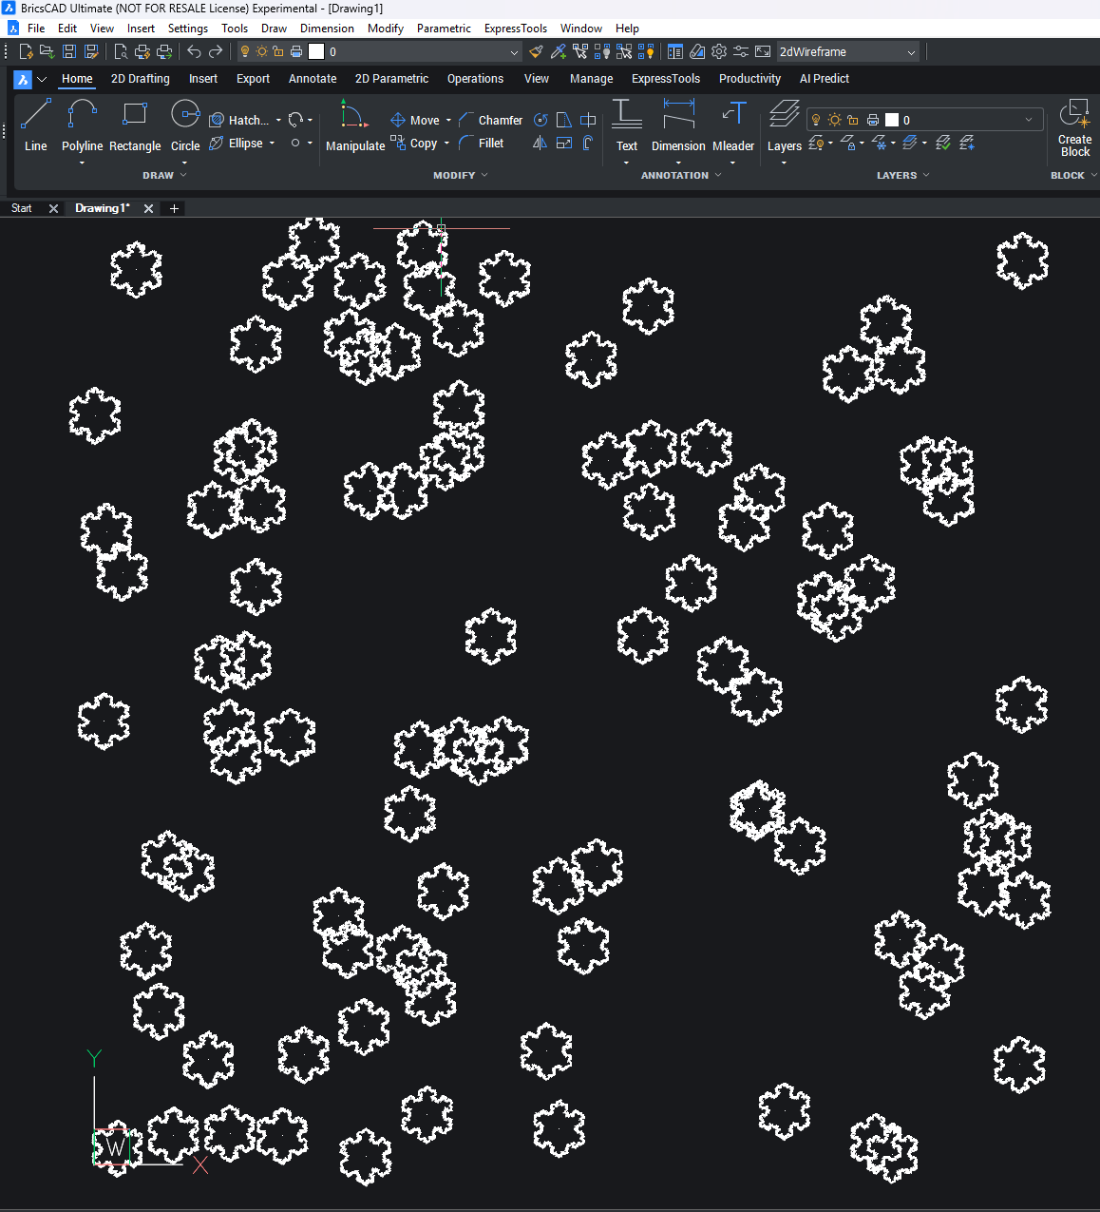The height and width of the screenshot is (1212, 1100).
Task: Click the plus to add a new drawing tab
Action: [174, 208]
